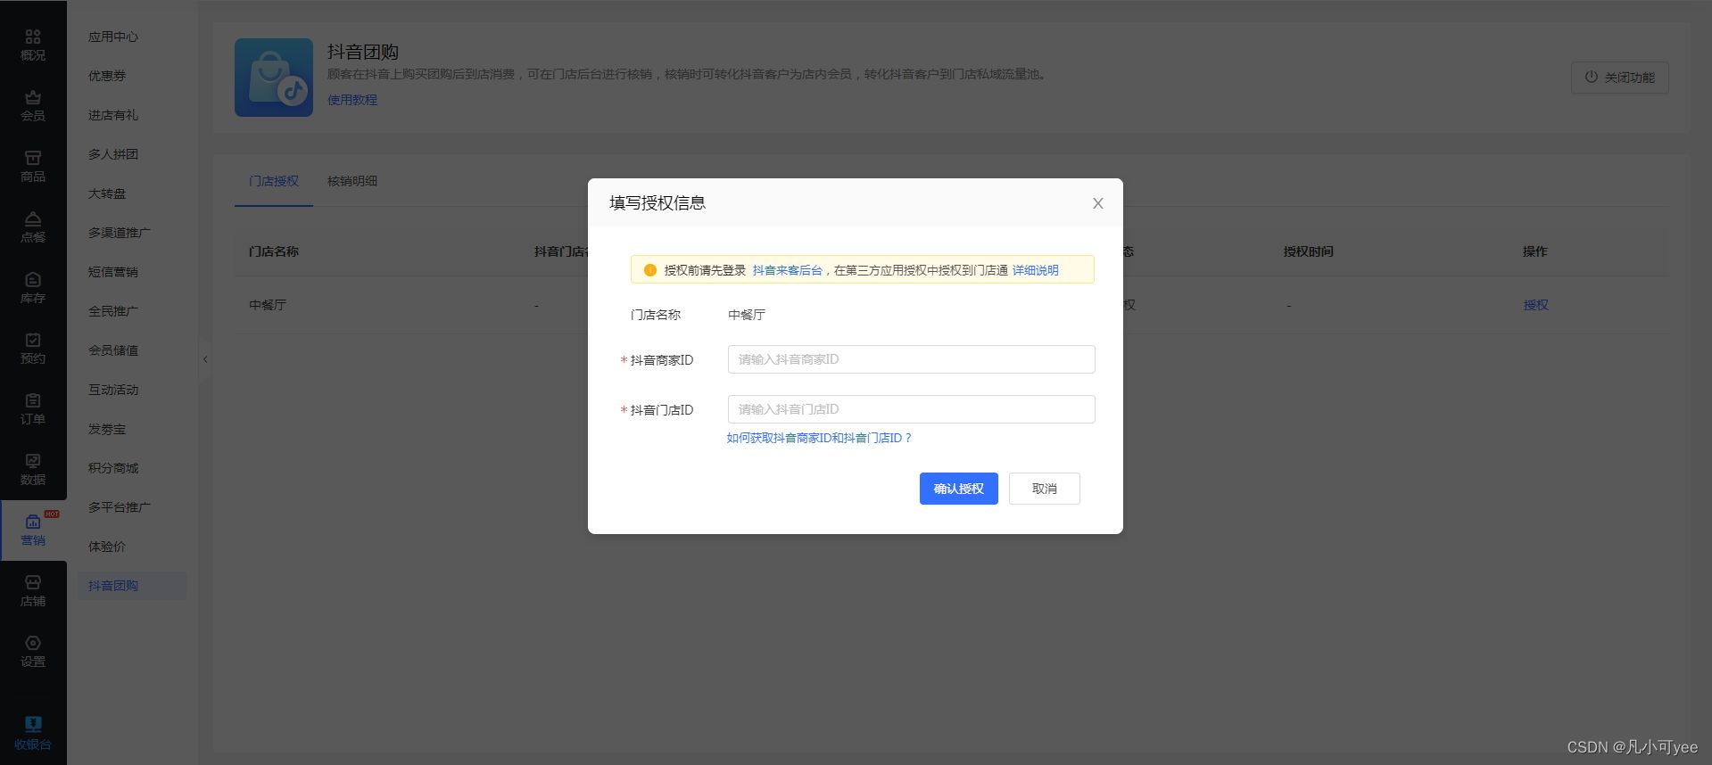Select 短信营销 in the submenu
1712x765 pixels.
point(113,272)
